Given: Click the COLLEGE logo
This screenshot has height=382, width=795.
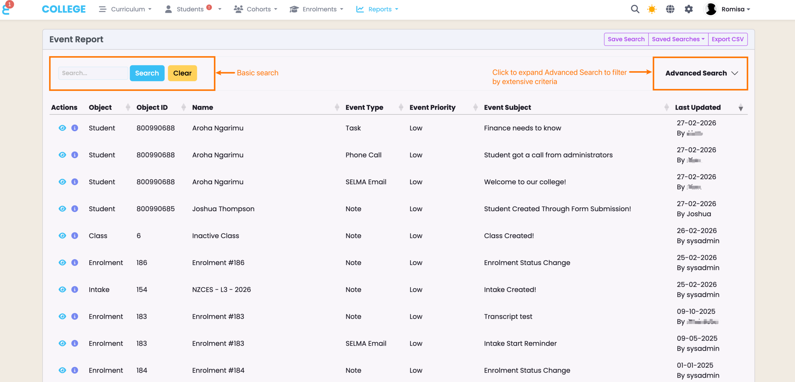Looking at the screenshot, I should point(64,9).
